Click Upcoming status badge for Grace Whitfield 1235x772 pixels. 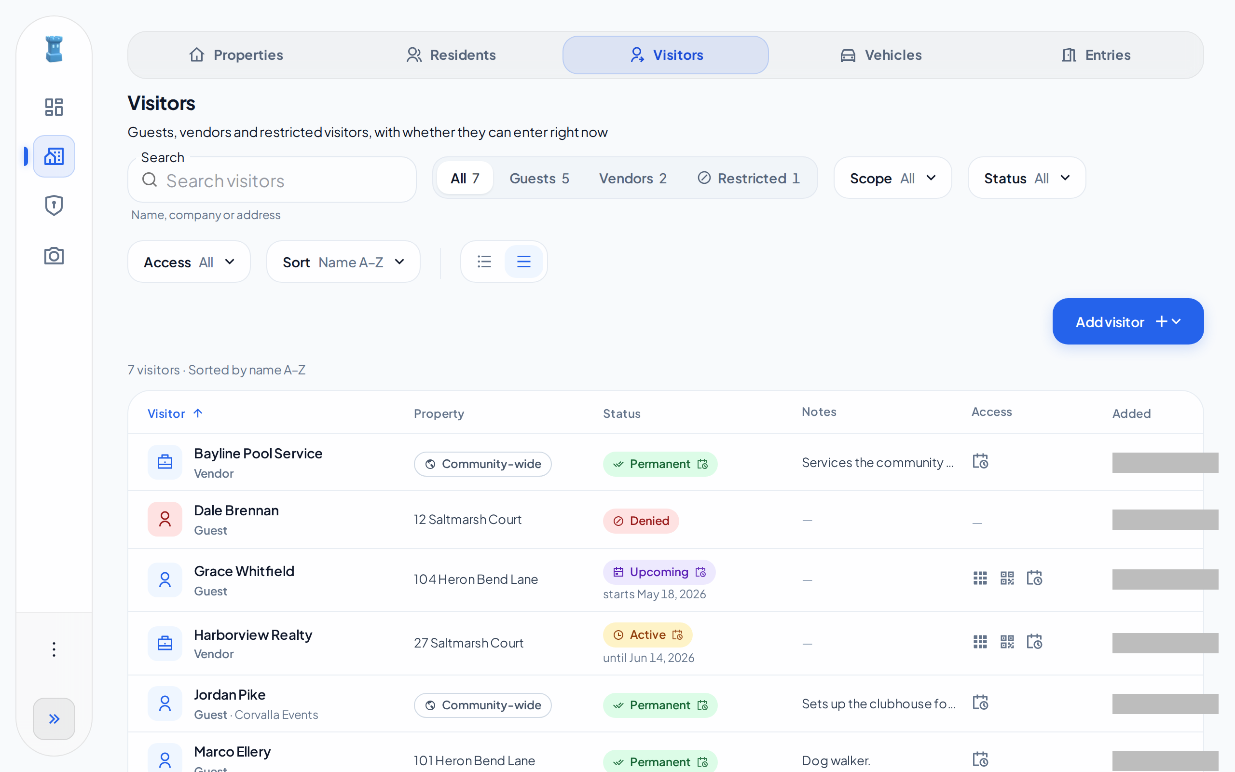pyautogui.click(x=659, y=572)
